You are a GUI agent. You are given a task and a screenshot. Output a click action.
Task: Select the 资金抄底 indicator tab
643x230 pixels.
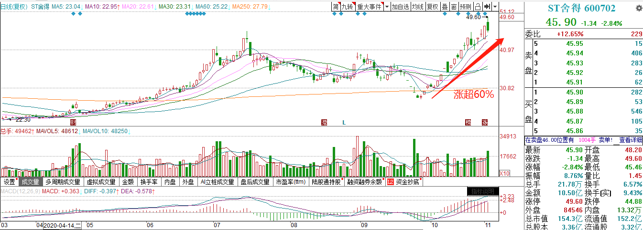pos(407,182)
